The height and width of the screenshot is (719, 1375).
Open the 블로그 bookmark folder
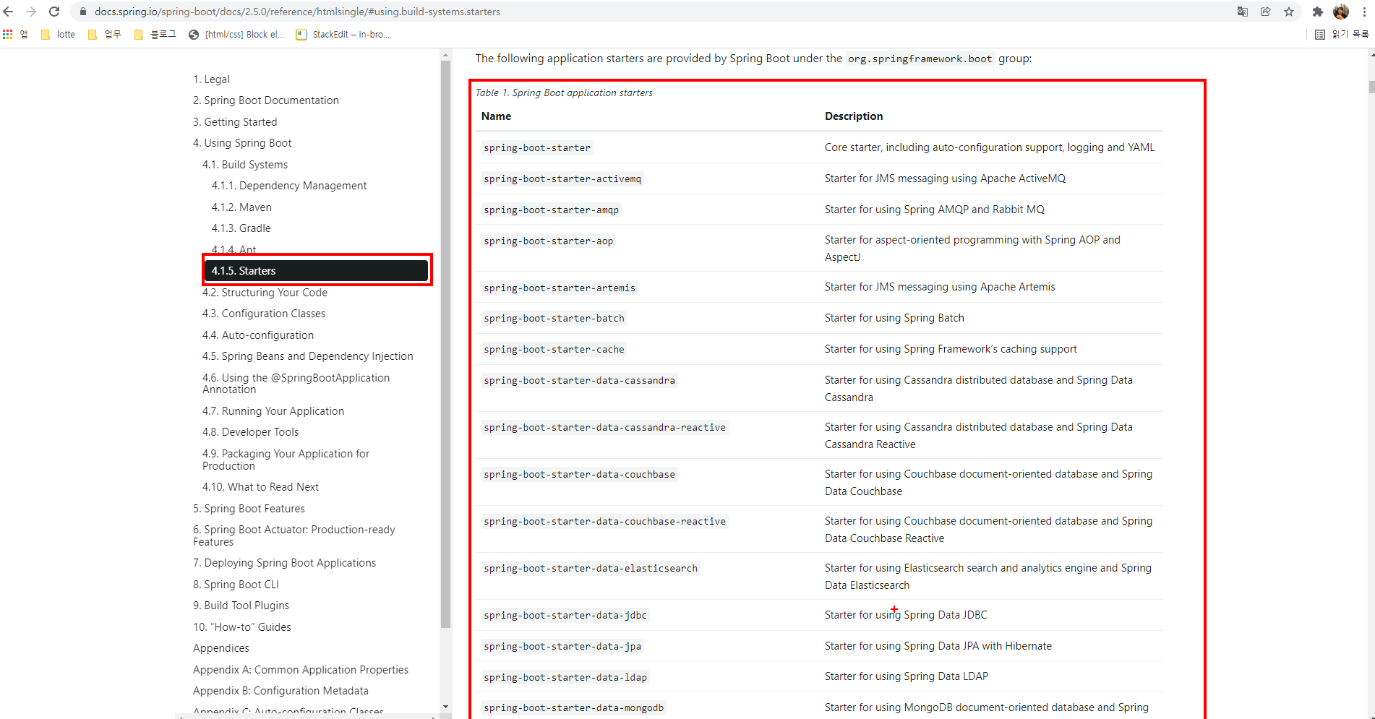155,34
